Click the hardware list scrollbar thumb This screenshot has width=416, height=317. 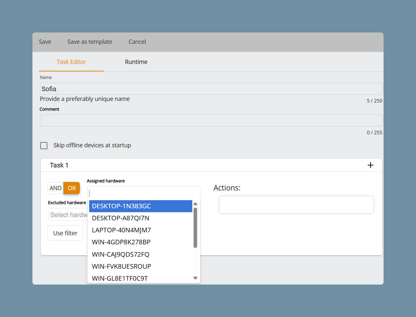coord(195,228)
